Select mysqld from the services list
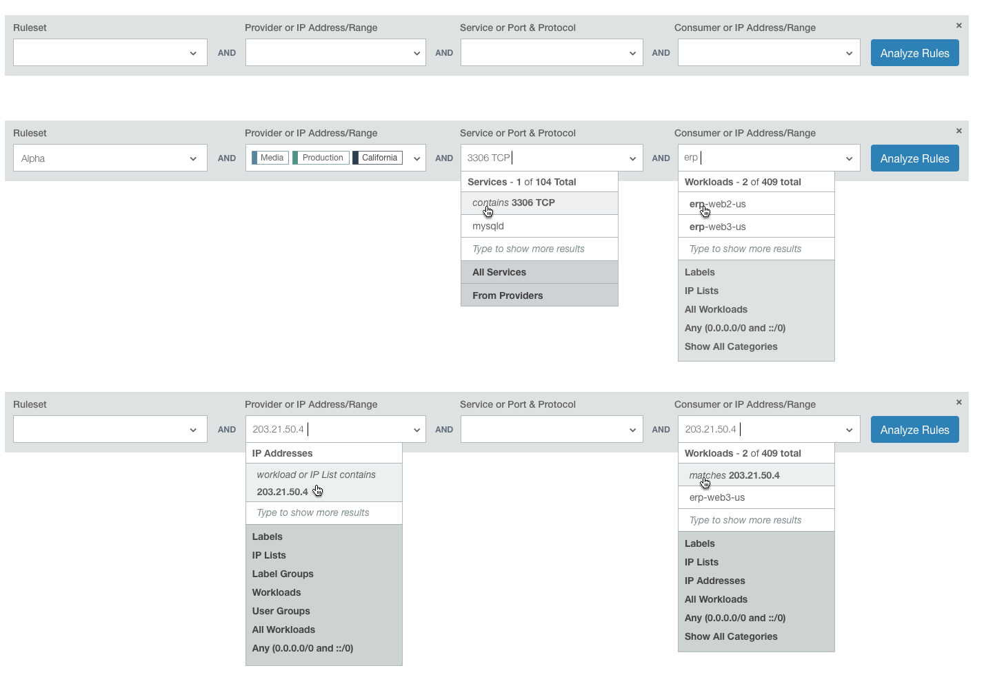 tap(539, 226)
